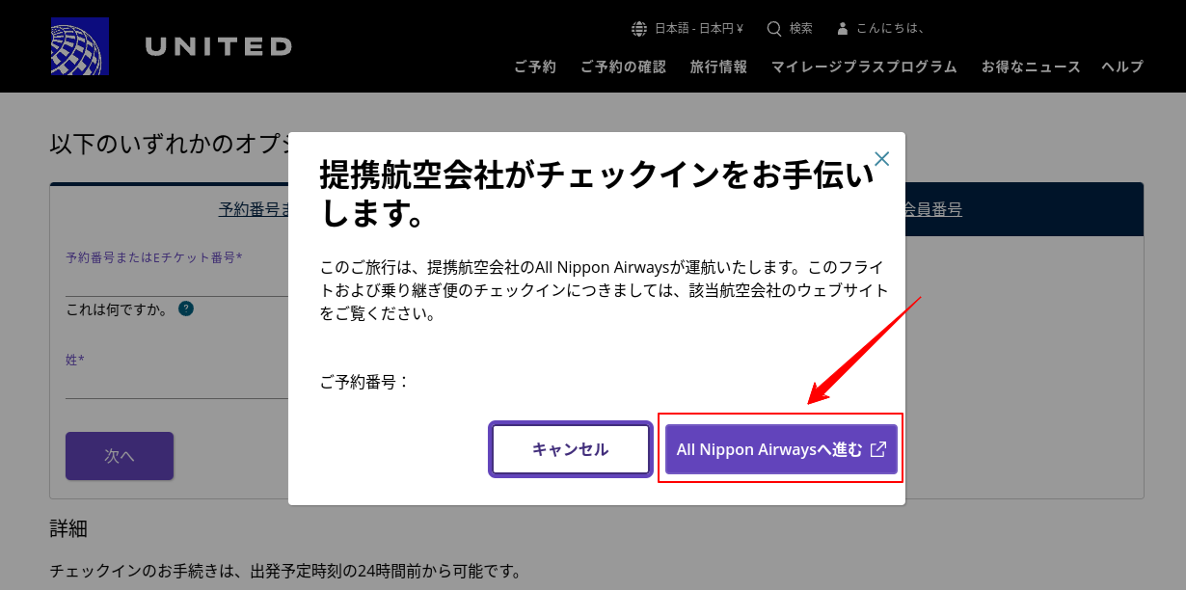Click the こんにちは sign-in greeting
Image resolution: width=1186 pixels, height=590 pixels.
pos(892,28)
